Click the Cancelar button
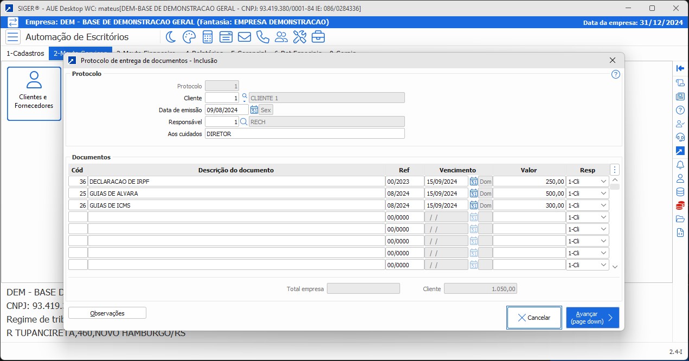Viewport: 689px width, 361px height. point(534,318)
